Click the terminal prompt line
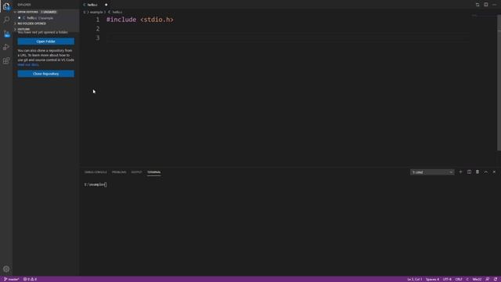Screen dimensions: 501x282 point(96,185)
